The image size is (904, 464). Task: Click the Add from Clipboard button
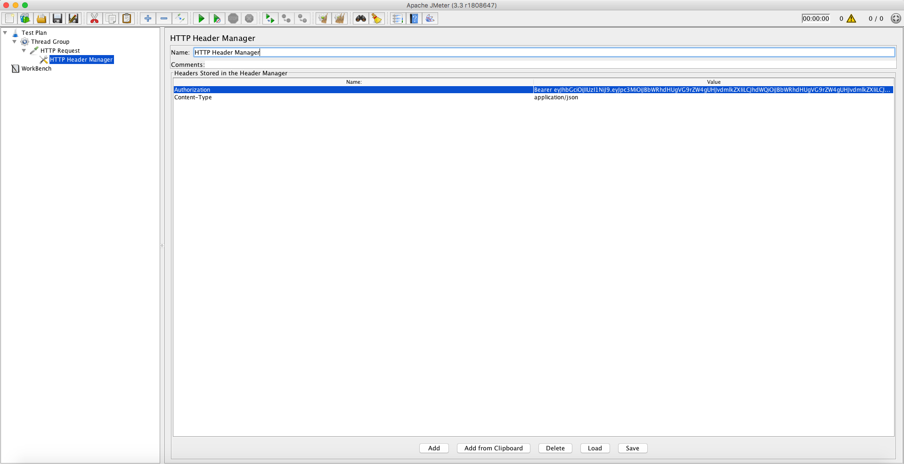(x=493, y=448)
